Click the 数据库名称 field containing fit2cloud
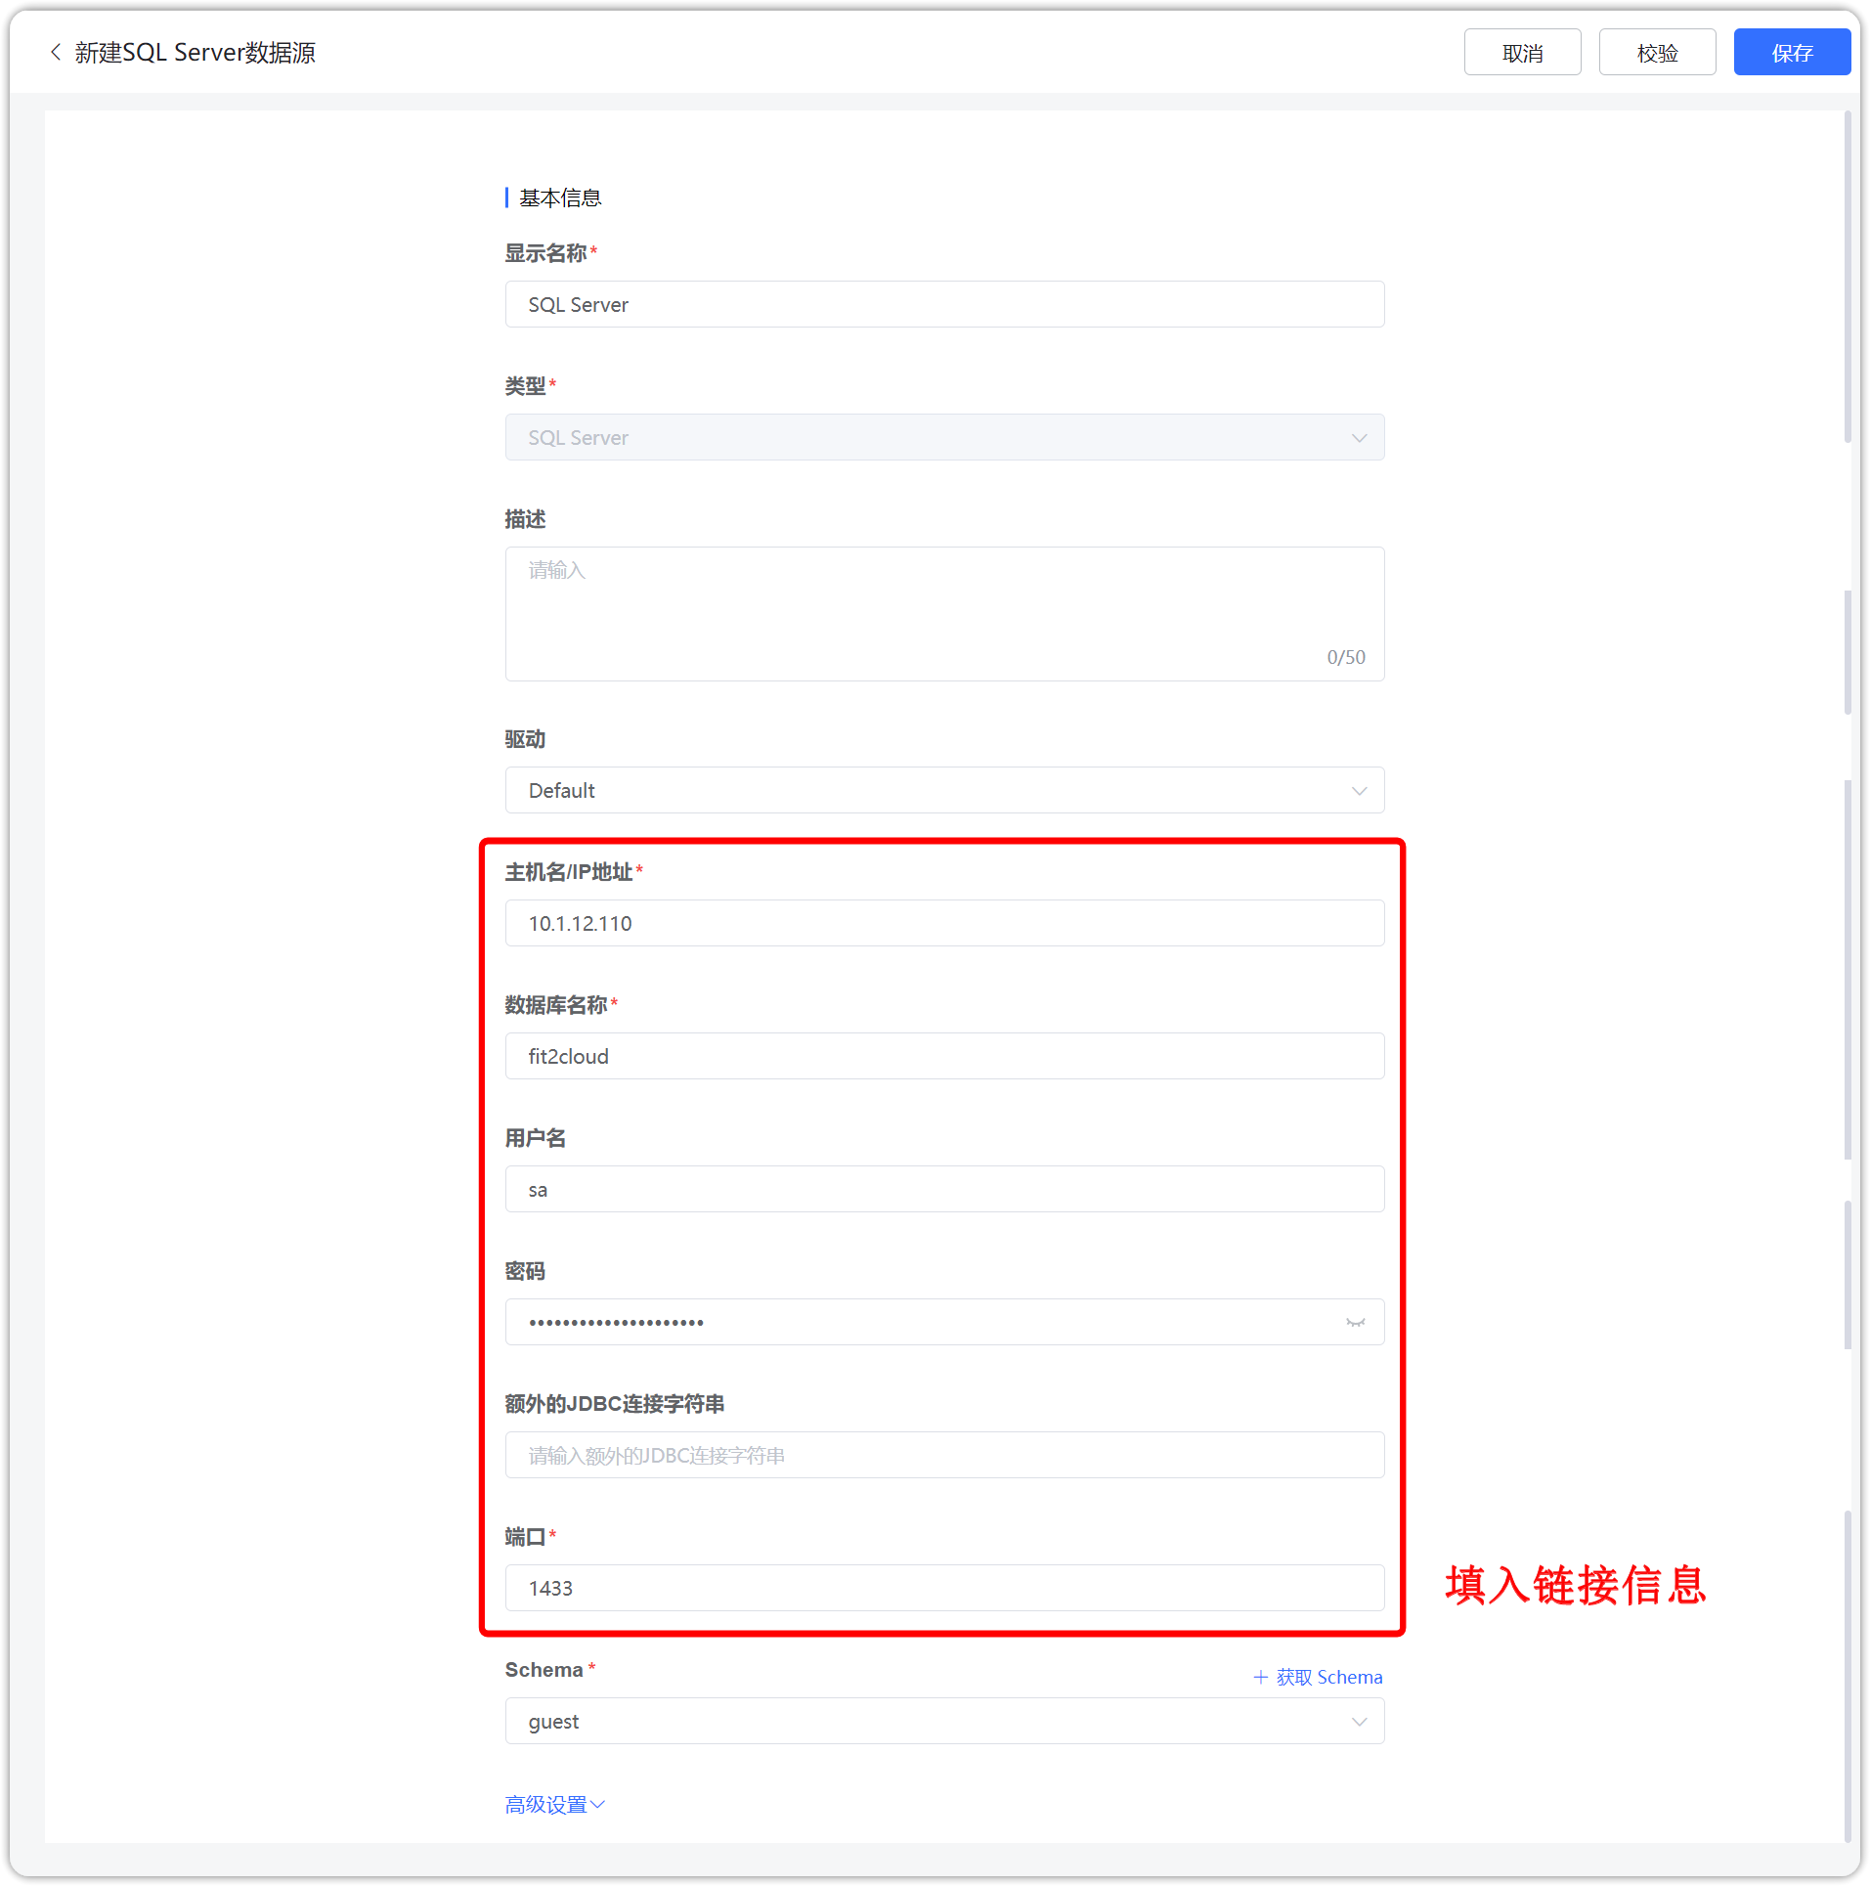1870x1886 pixels. tap(943, 1056)
